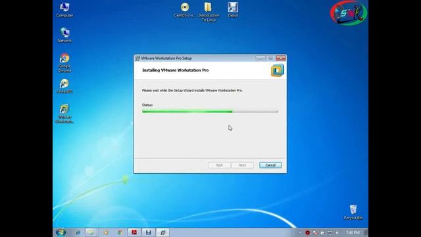Open the Computer desktop icon
This screenshot has height=237, width=421.
[64, 10]
